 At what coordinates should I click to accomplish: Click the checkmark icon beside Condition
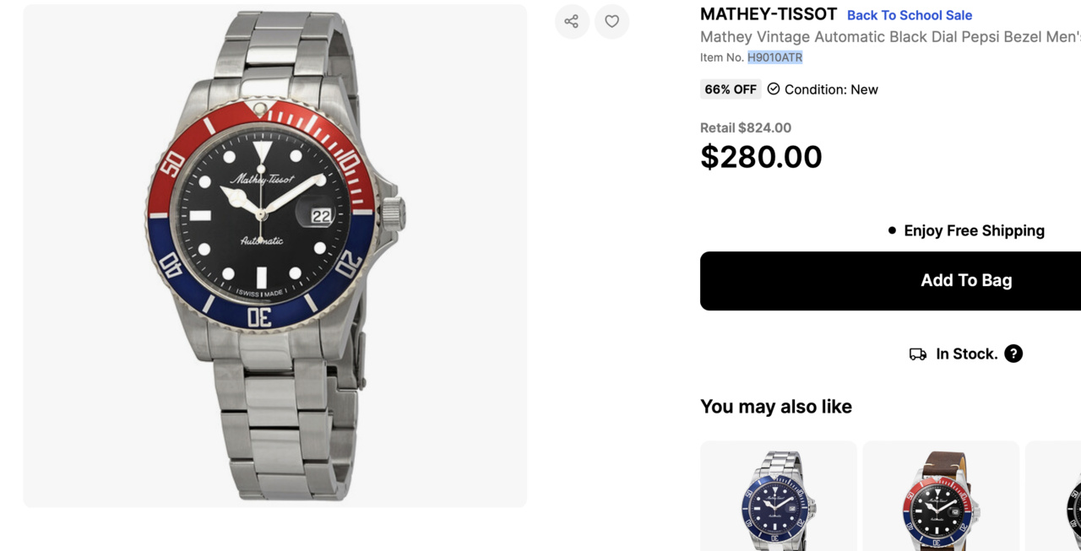point(774,89)
